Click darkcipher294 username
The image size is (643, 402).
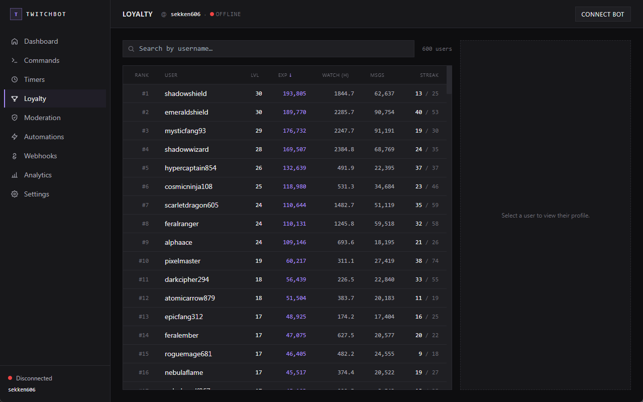coord(187,279)
